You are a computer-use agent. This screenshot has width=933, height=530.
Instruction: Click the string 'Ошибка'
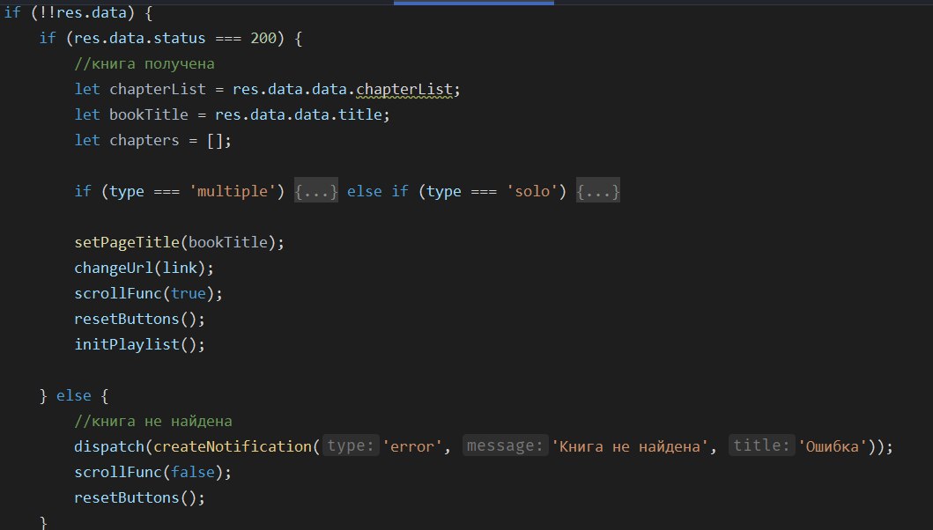coord(833,446)
